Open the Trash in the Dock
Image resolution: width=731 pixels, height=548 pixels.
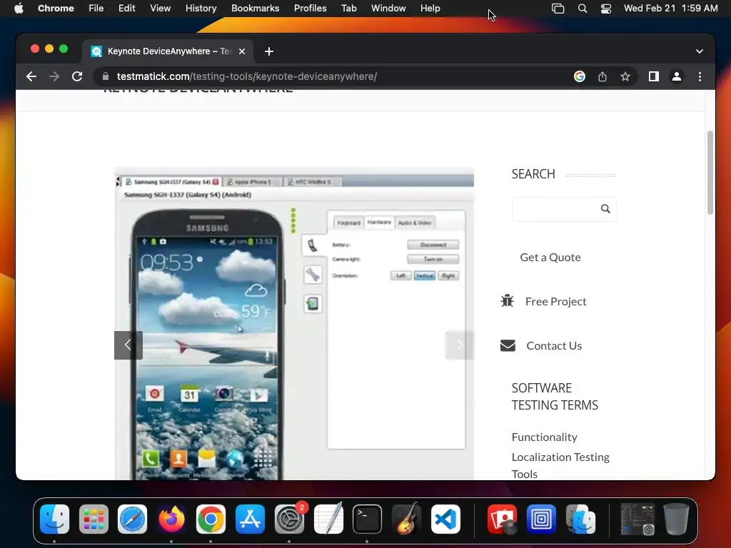676,519
